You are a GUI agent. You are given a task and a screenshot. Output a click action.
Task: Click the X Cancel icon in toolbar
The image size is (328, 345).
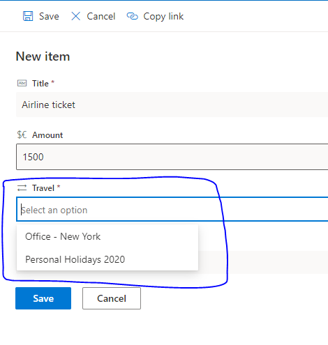click(x=76, y=16)
